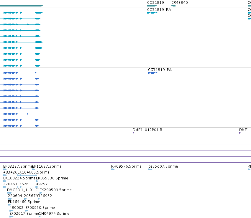This screenshot has width=251, height=218.
Task: Click the CG31819-RA transcript glyph
Action: tap(152, 13)
